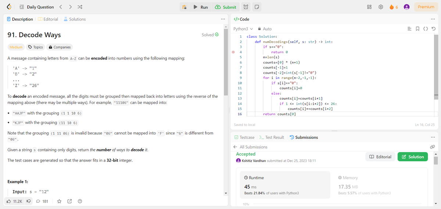
Task: Pick a random question shuffle icon
Action: click(x=80, y=7)
